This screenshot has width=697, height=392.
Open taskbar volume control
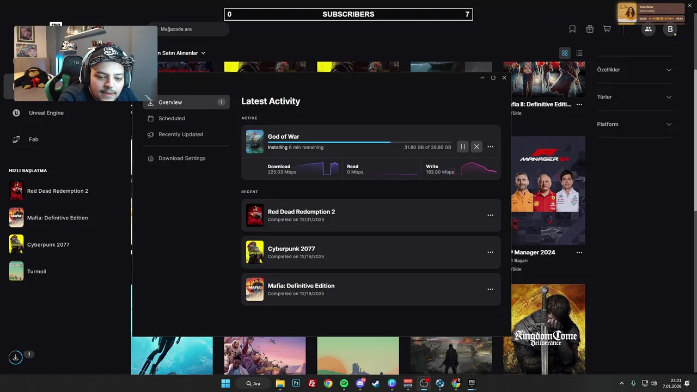pos(653,383)
